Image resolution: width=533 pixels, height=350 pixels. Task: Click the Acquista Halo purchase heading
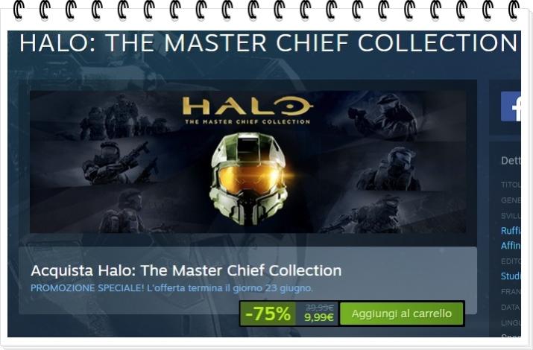tap(186, 270)
